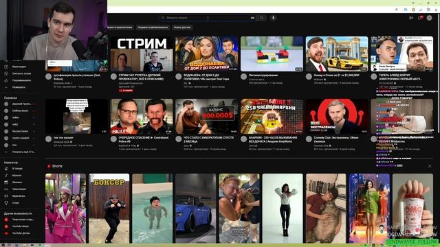This screenshot has width=440, height=247.
Task: Open the account avatar menu
Action: pos(429,18)
